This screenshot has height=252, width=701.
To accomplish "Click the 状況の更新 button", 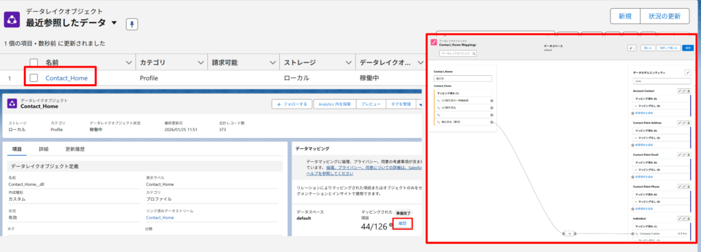I will 664,16.
